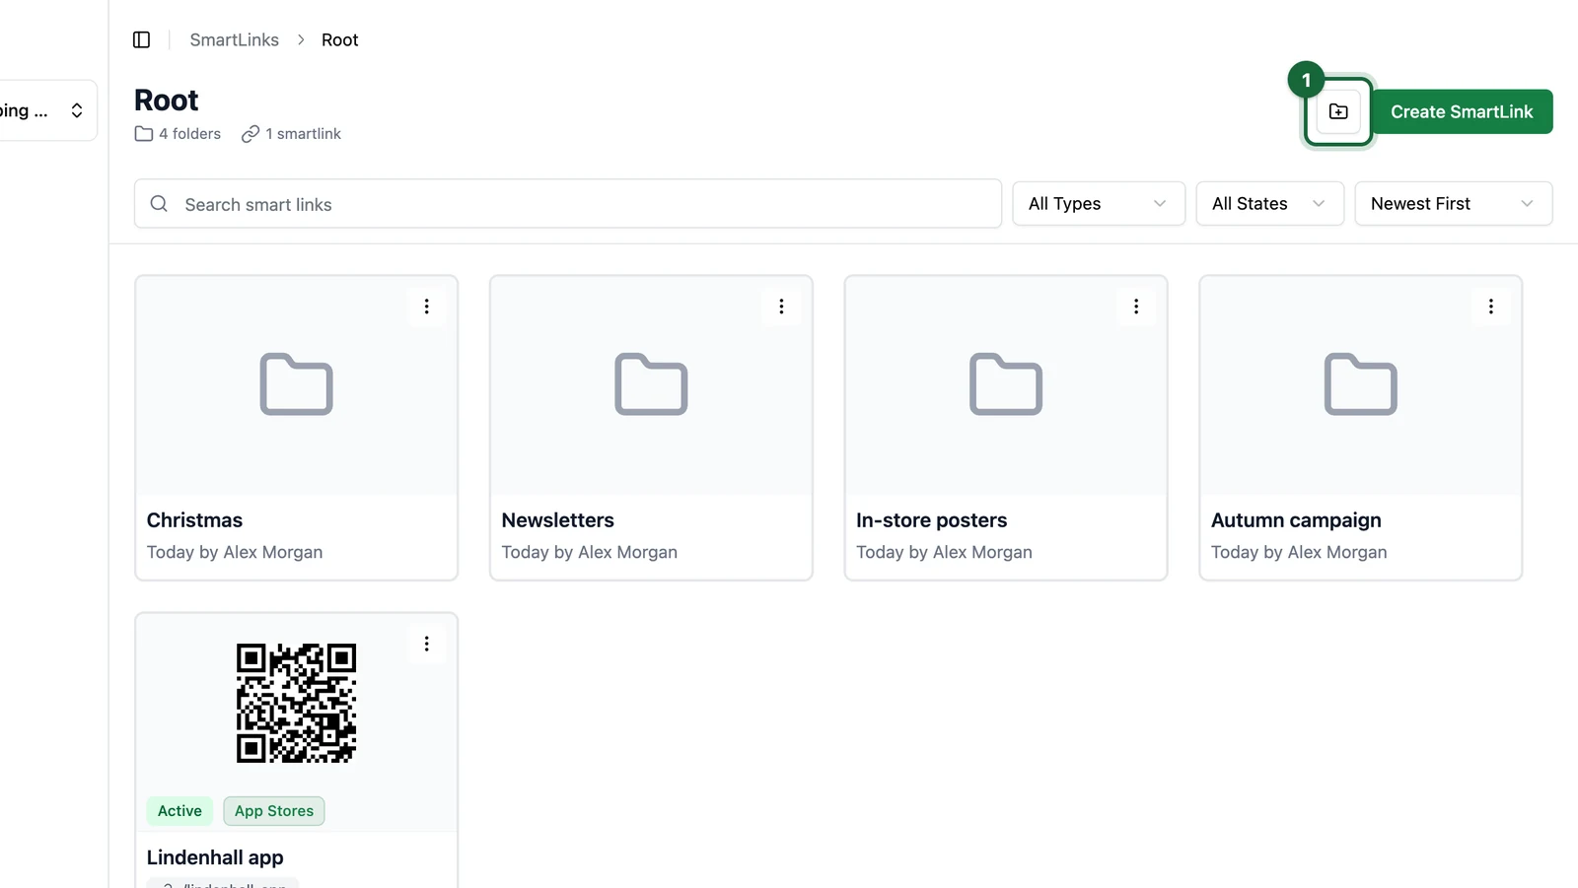The width and height of the screenshot is (1578, 888).
Task: Click the Newsletters folder title
Action: [x=557, y=520]
